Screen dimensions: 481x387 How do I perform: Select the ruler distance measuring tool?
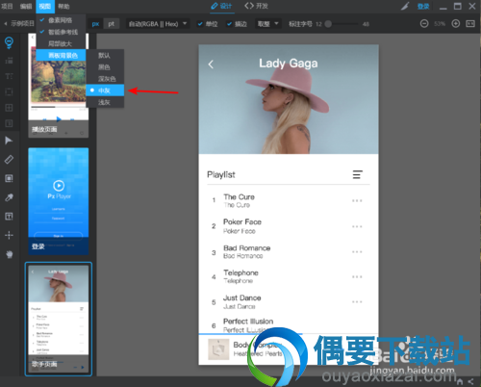[9, 159]
